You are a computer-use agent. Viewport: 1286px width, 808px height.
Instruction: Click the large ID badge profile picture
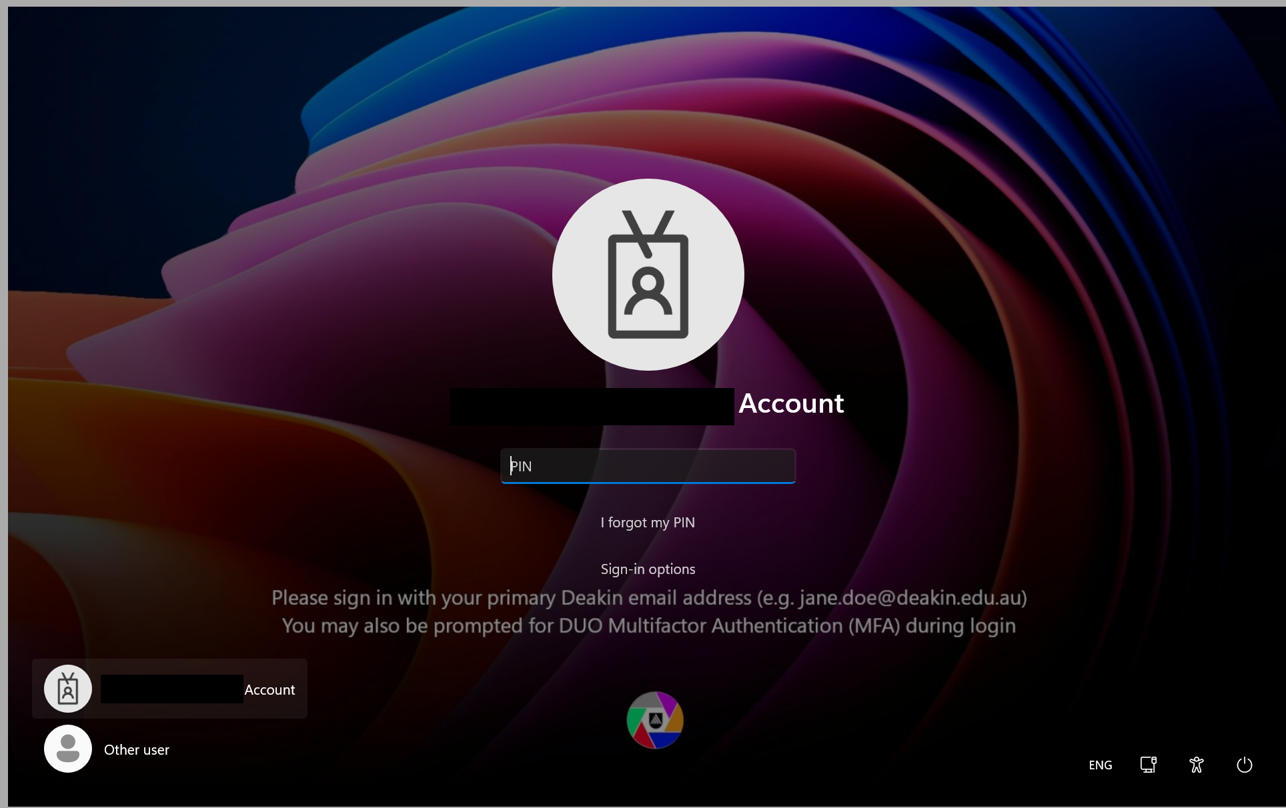(648, 275)
